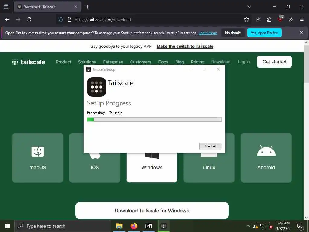This screenshot has width=309, height=232.
Task: Open the Pricing page link
Action: (x=198, y=62)
